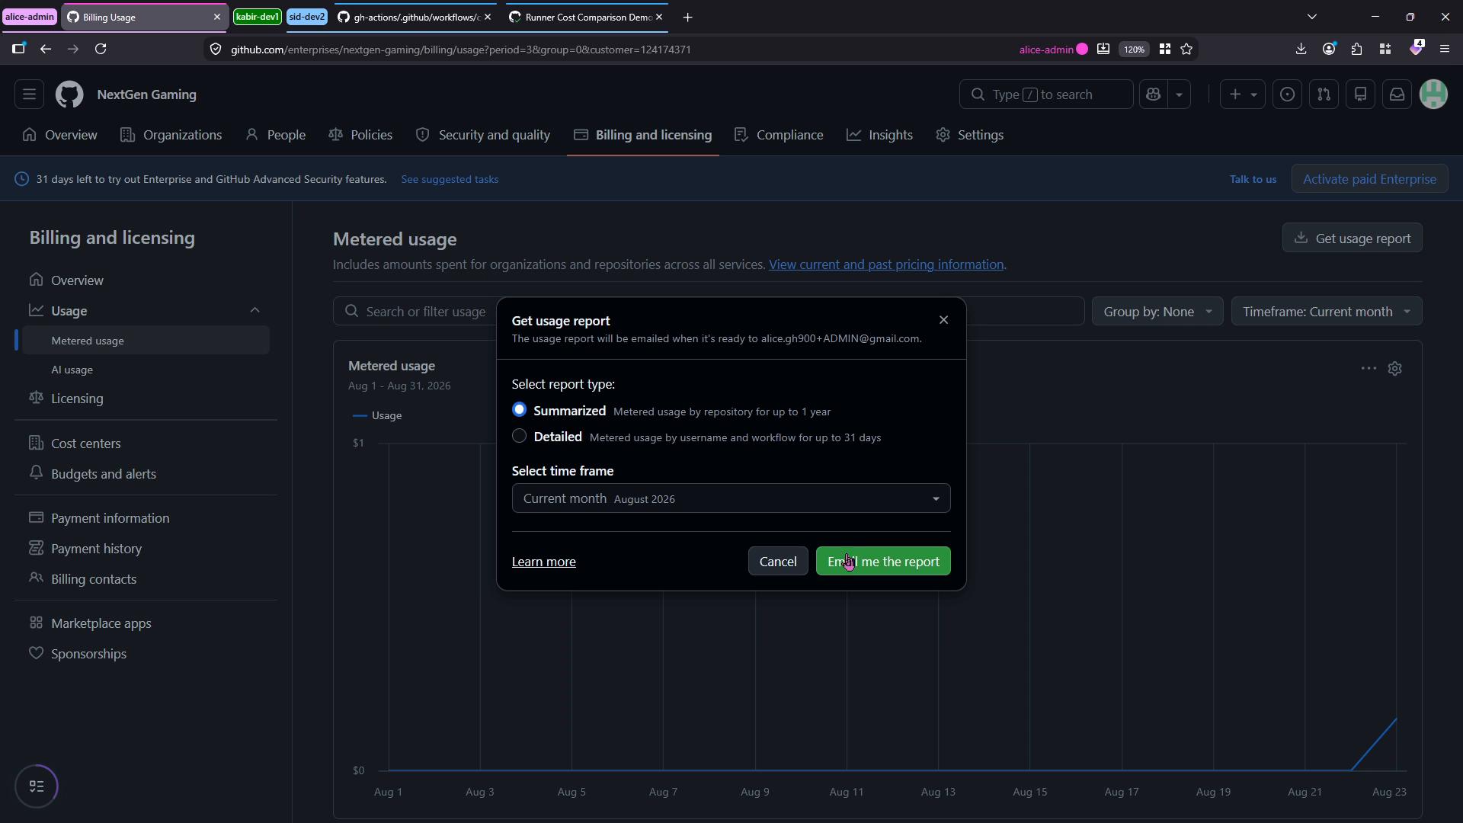1463x823 pixels.
Task: Open browser extensions puzzle icon
Action: pyautogui.click(x=1356, y=50)
